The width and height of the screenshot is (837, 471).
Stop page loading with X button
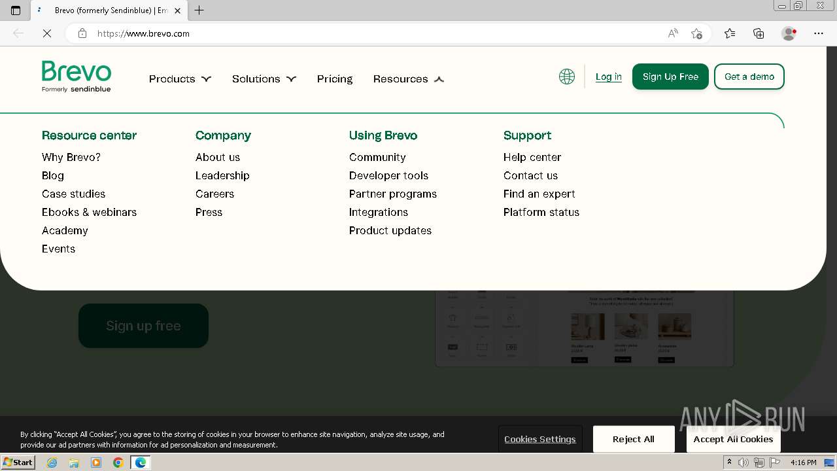(47, 33)
